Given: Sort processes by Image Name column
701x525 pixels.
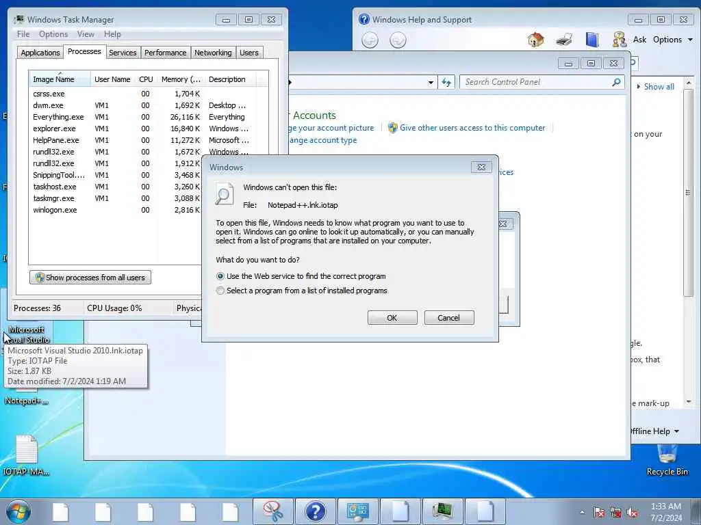Looking at the screenshot, I should tap(60, 79).
